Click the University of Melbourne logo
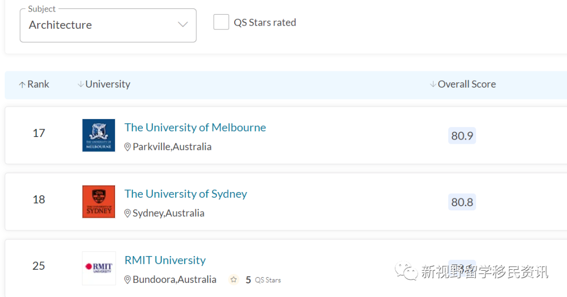Image resolution: width=567 pixels, height=297 pixels. click(99, 135)
